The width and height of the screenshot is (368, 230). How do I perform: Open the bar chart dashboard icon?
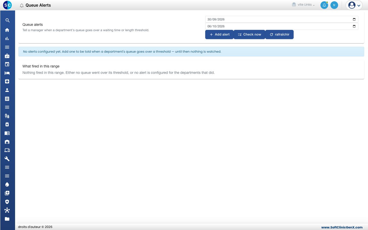(7, 39)
